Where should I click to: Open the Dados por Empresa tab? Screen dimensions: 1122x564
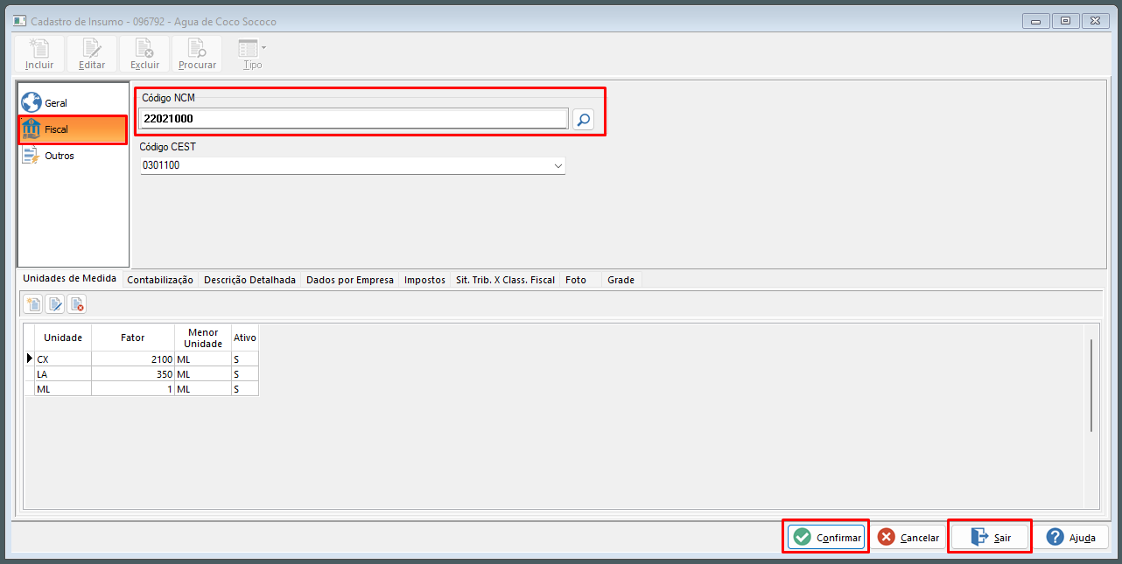click(x=350, y=280)
